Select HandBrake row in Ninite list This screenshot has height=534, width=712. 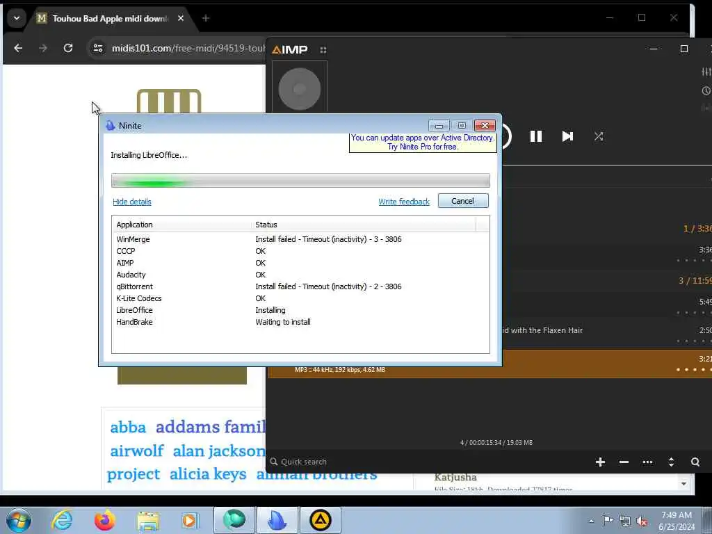[300, 322]
